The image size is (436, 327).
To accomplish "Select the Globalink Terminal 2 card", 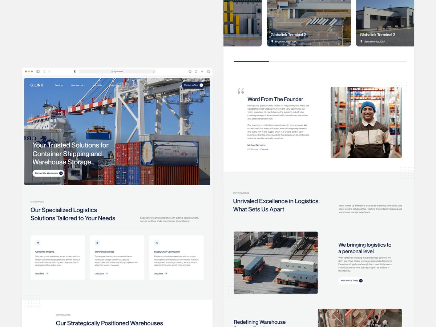I will [x=309, y=23].
